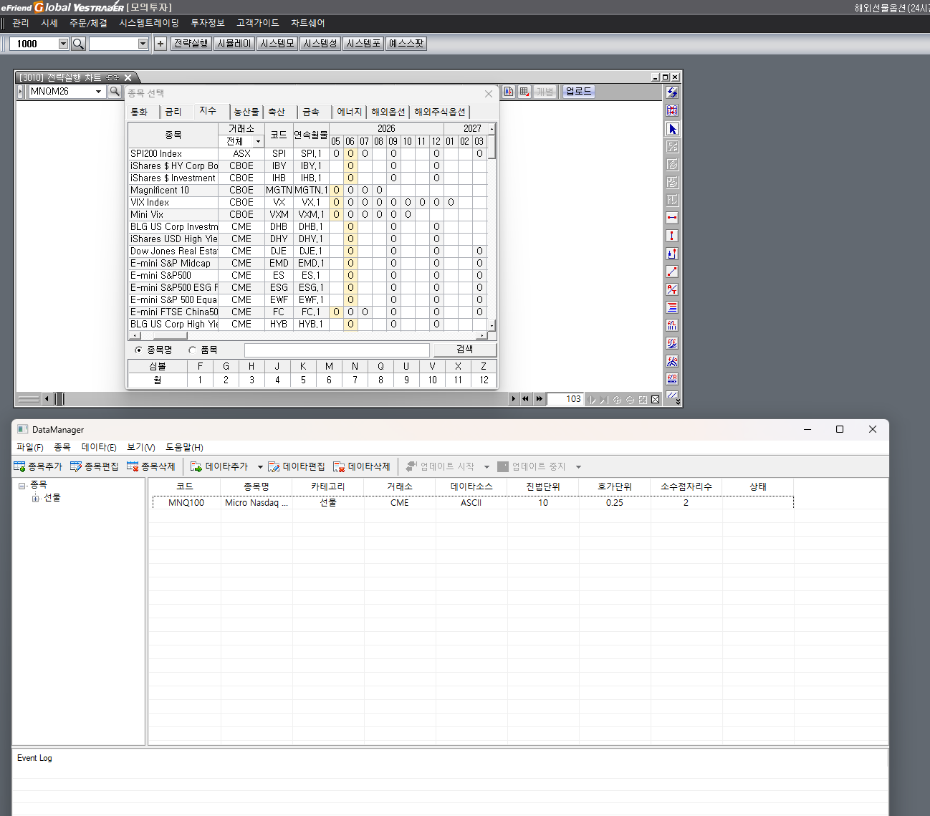The height and width of the screenshot is (816, 930).
Task: Select the E-mini S&P500 row in symbol list
Action: tap(307, 276)
